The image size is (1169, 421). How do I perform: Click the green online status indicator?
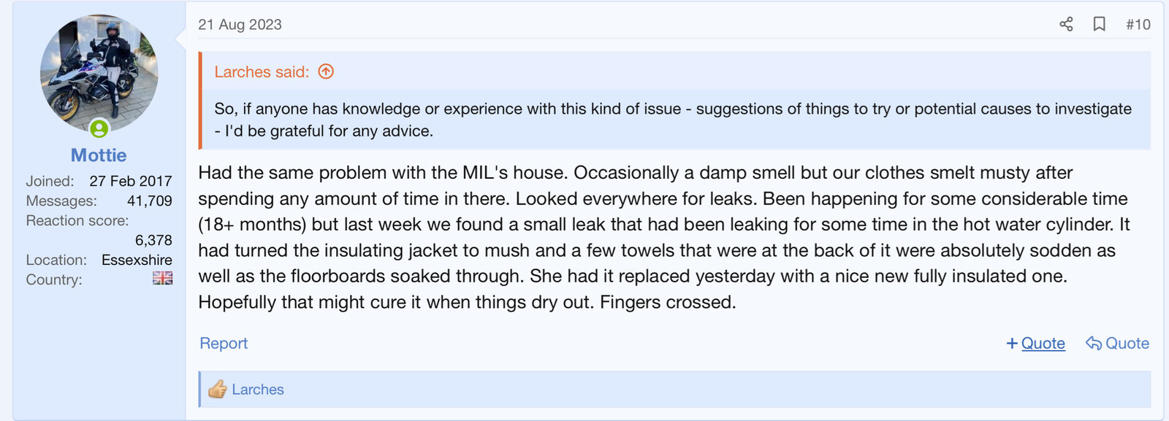pos(99,129)
